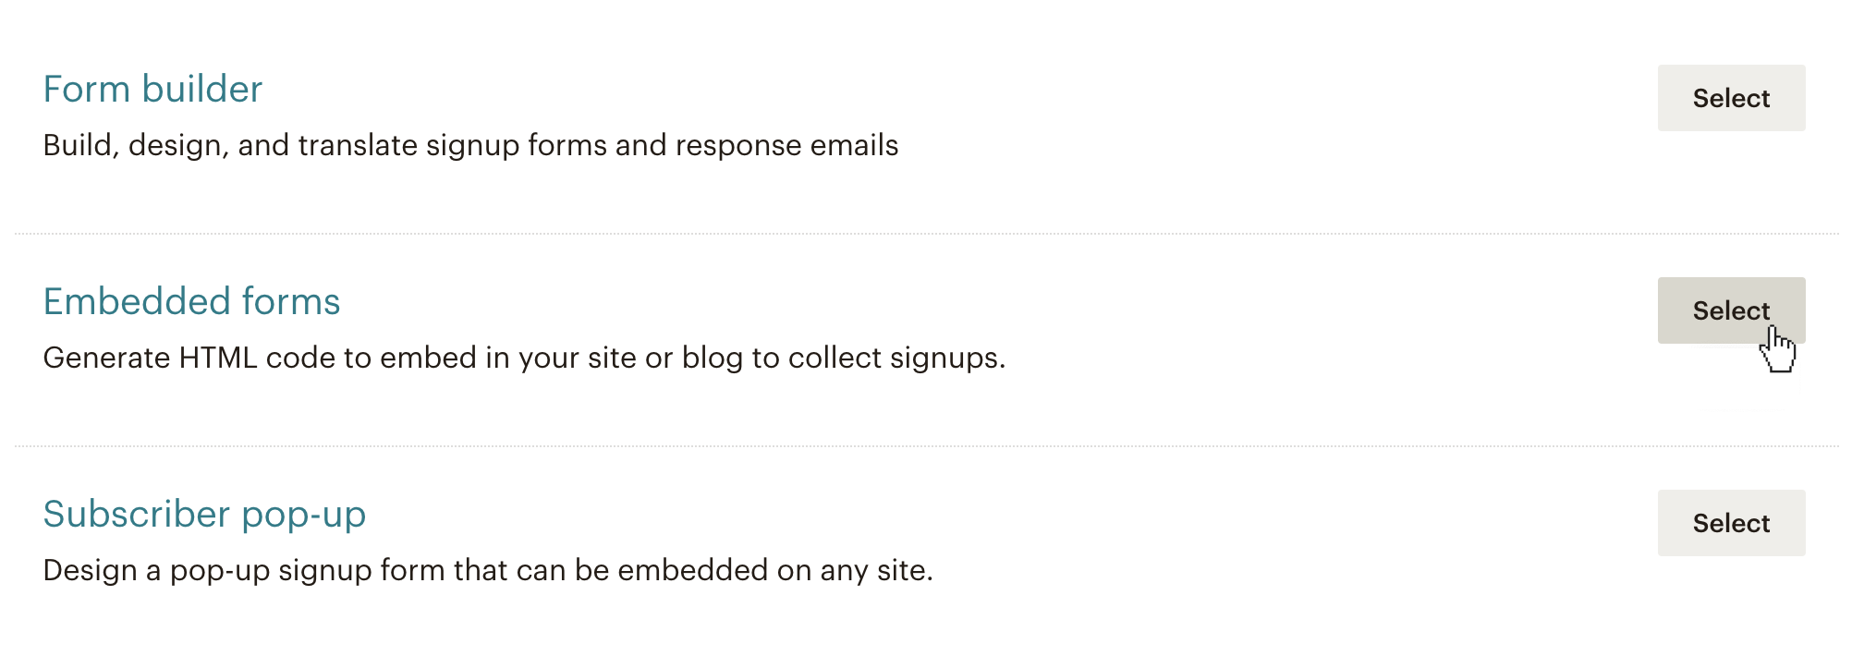This screenshot has height=656, width=1852.
Task: Click Select next to Embedded forms
Action: (1730, 310)
